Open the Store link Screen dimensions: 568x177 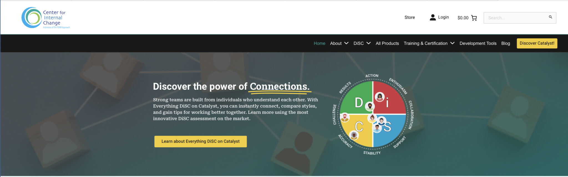[410, 17]
